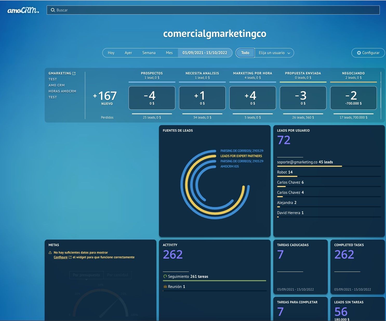Select the Carlos Chavez 6 row
This screenshot has height=321, width=386.
pos(329,184)
